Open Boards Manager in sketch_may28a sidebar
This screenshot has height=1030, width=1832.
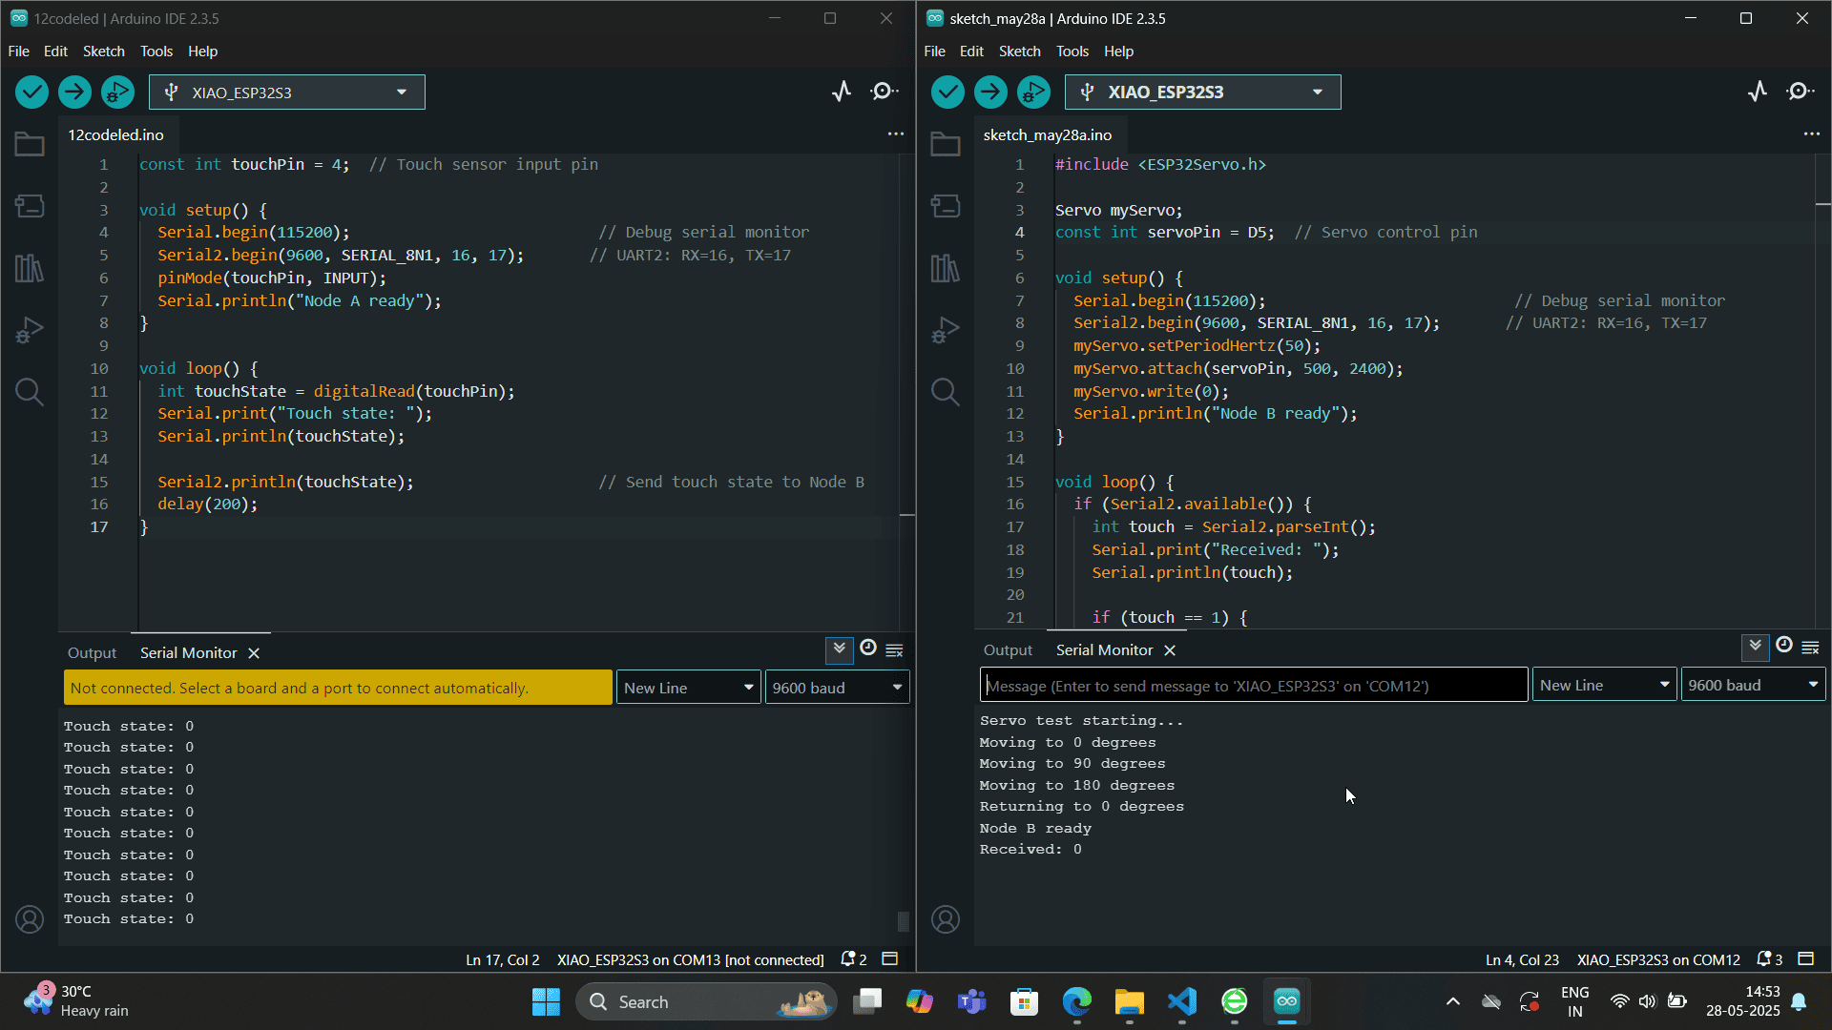(x=946, y=206)
